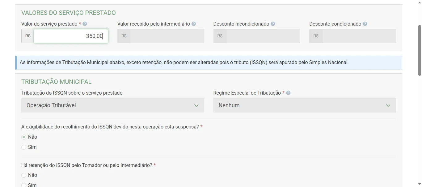This screenshot has height=187, width=422.
Task: Focus the Valor do serviço prestado input showing 350,00
Action: click(71, 36)
